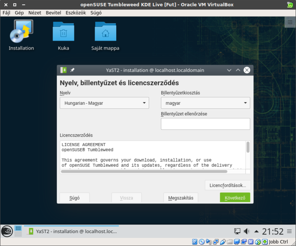Viewport: 296px width, 246px height.
Task: Toggle the pin on YaST2 title bar
Action: (x=72, y=70)
